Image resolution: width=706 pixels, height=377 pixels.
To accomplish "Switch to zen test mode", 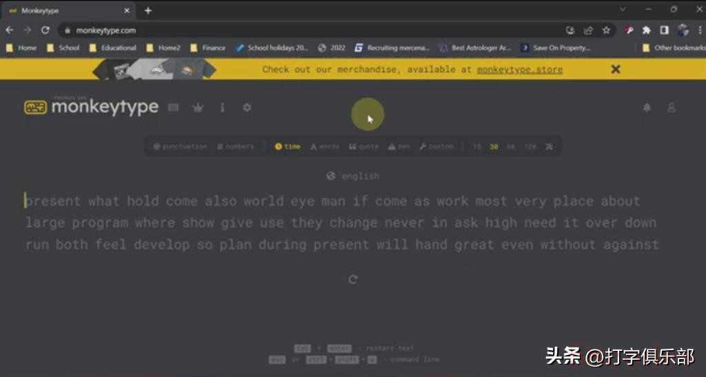I will click(399, 147).
